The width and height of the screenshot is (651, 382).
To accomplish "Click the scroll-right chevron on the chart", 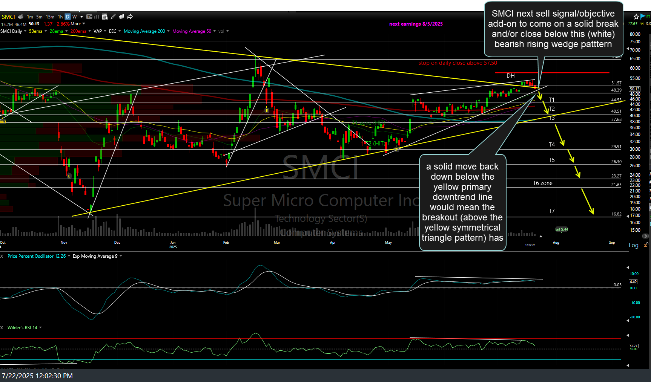I will tap(645, 236).
